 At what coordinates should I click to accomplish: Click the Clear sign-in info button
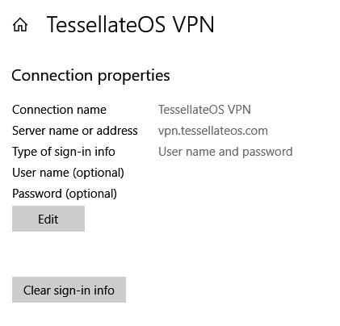point(69,290)
